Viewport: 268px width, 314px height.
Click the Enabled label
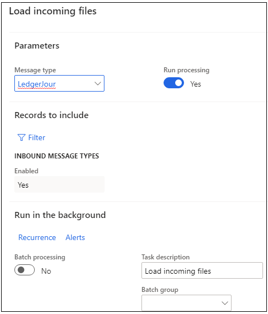pyautogui.click(x=27, y=171)
